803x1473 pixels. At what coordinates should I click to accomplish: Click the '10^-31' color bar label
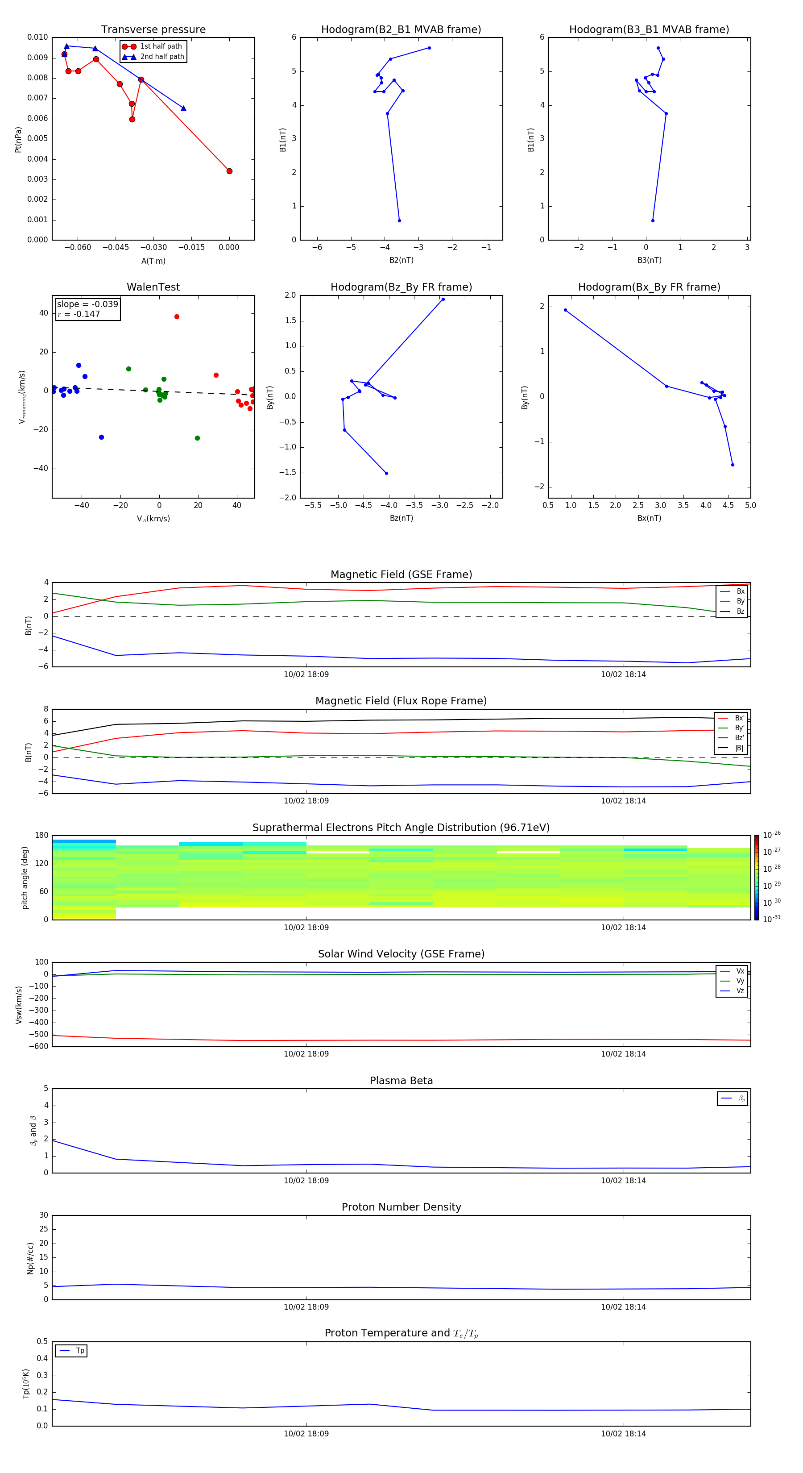point(772,919)
